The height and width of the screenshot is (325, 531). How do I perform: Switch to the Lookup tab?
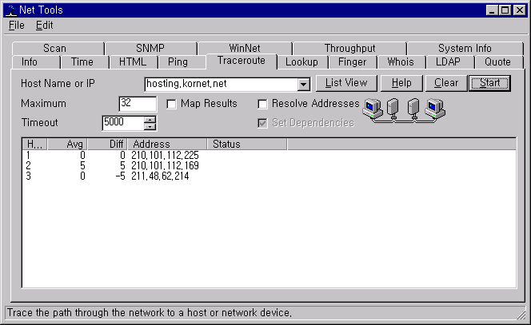(x=301, y=62)
